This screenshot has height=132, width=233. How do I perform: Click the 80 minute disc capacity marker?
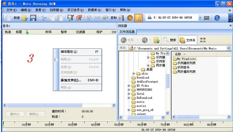point(188,124)
